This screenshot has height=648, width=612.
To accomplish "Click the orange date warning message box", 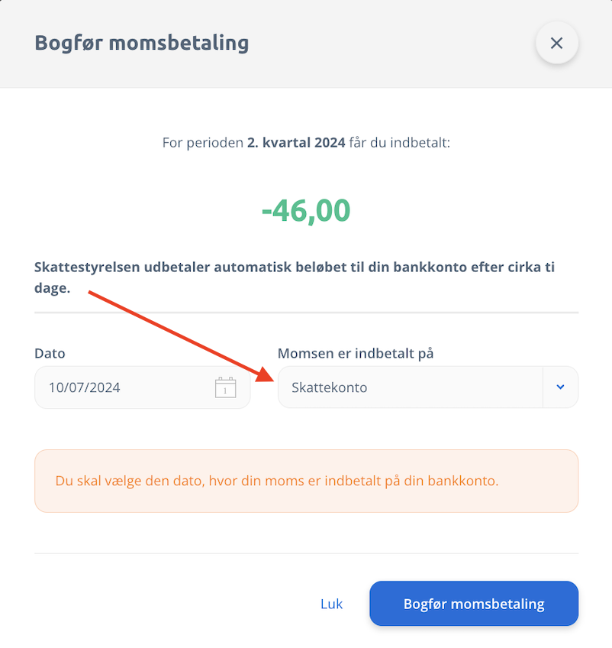I will pyautogui.click(x=306, y=481).
